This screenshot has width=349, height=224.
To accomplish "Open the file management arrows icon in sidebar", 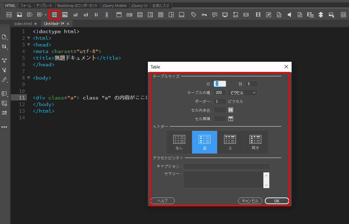I will (4, 46).
